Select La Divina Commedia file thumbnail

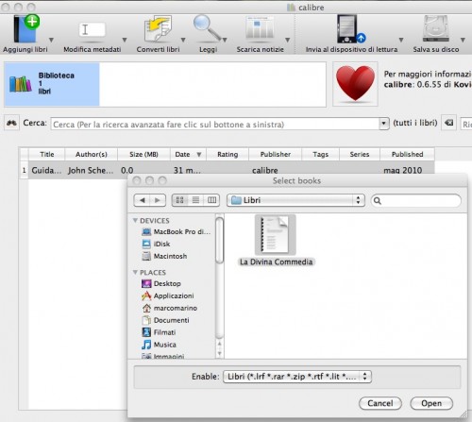pos(276,235)
